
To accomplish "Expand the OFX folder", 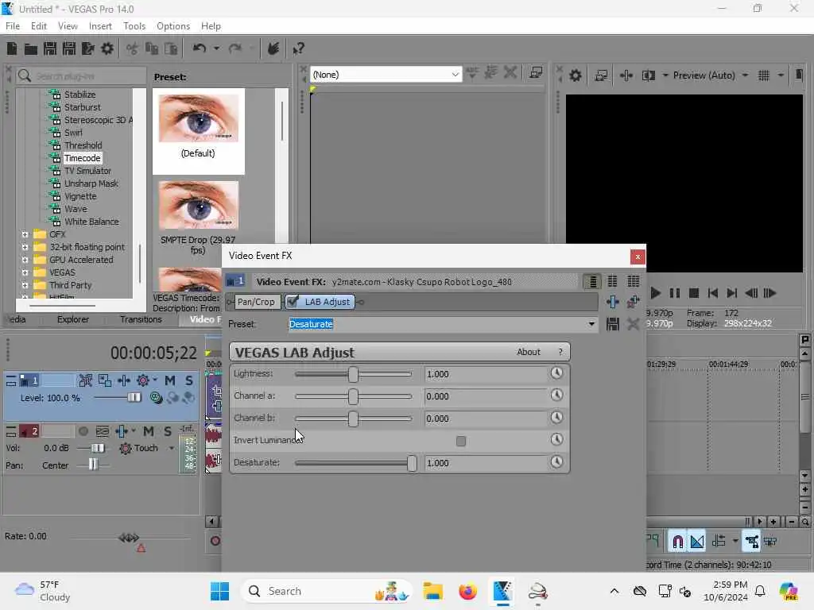I will pyautogui.click(x=25, y=234).
